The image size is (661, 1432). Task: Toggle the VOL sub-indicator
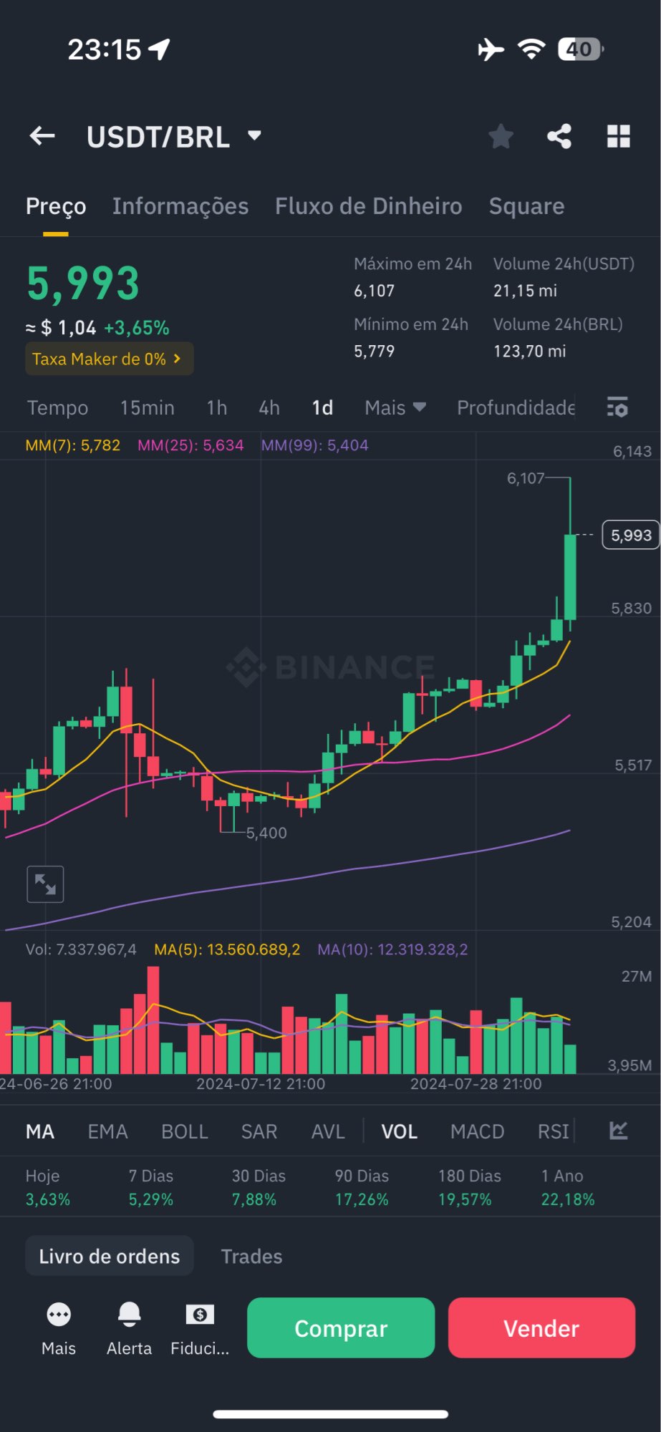tap(400, 1132)
